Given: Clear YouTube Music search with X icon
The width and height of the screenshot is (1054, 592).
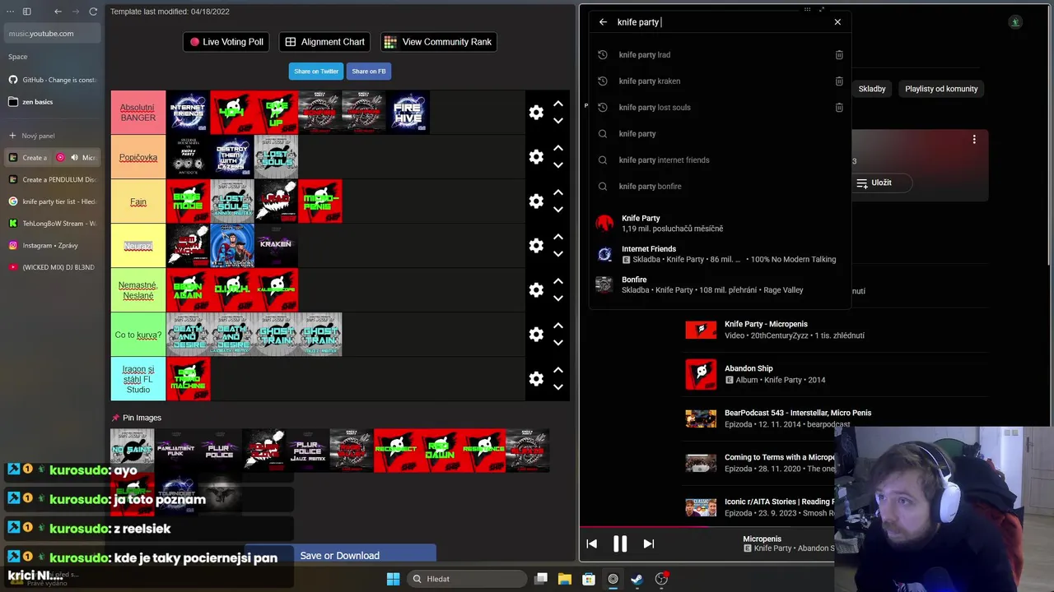Looking at the screenshot, I should pos(837,22).
